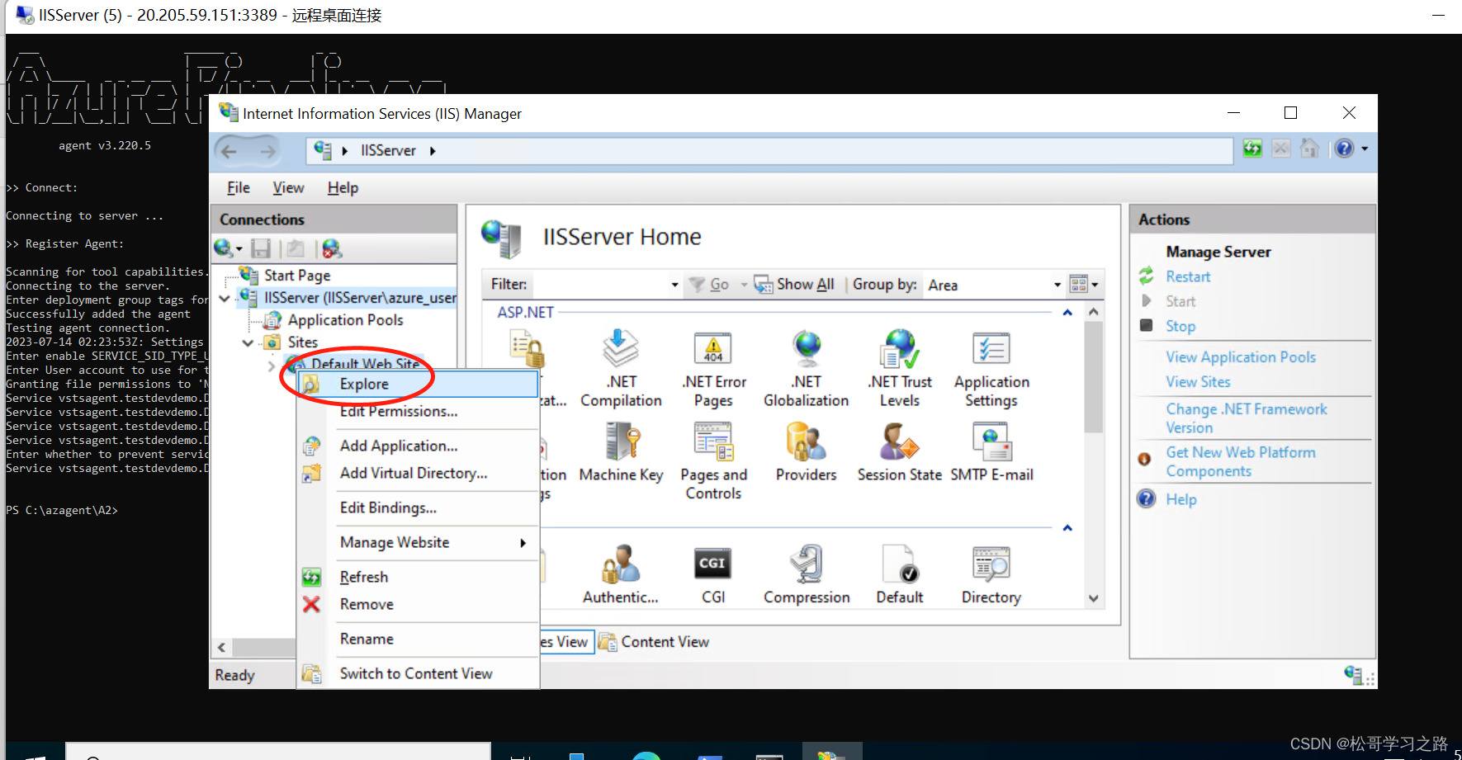Screen dimensions: 1462x760
Task: Click the View Sites action link
Action: click(1198, 382)
